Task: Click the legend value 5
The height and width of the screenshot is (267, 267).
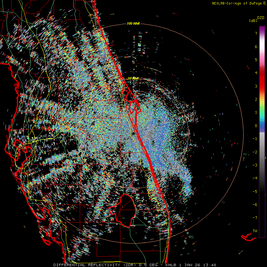Action: tap(256, 60)
